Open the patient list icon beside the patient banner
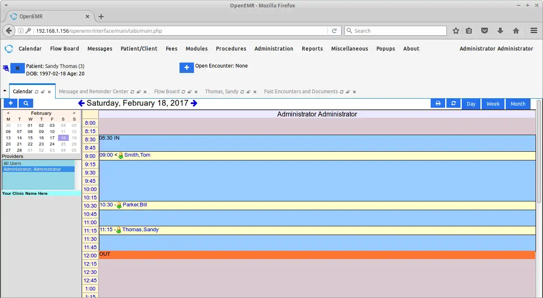Viewport: 543px width, 298px height. [x=5, y=68]
